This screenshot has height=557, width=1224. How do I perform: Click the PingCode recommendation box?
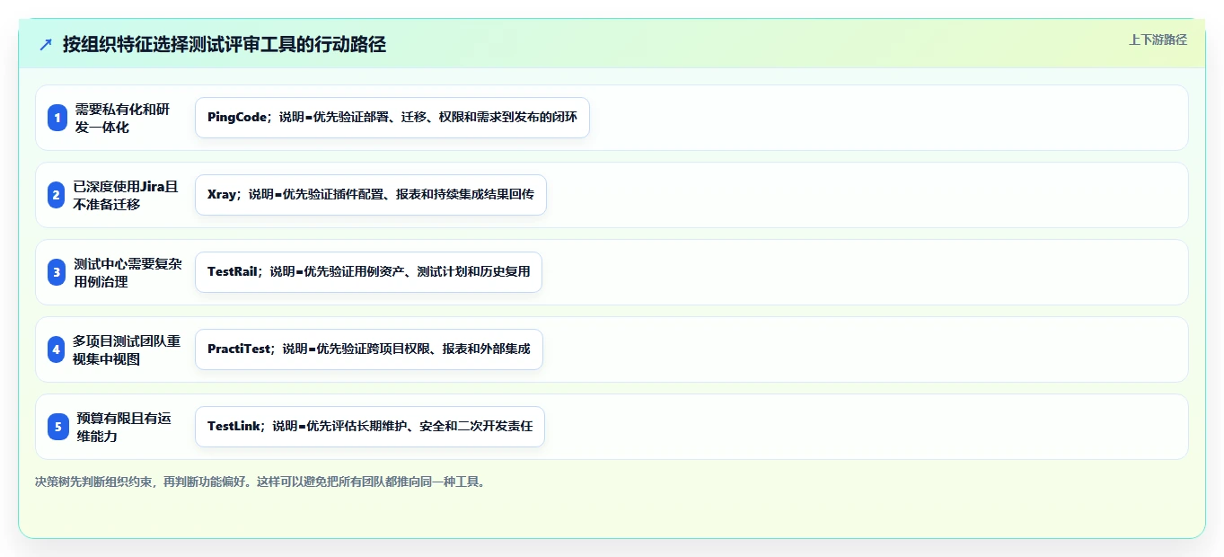(x=392, y=118)
